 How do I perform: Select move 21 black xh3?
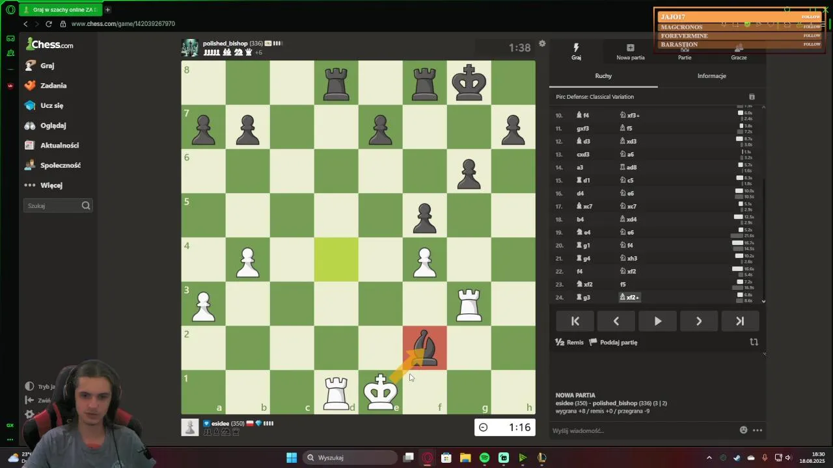pos(628,258)
